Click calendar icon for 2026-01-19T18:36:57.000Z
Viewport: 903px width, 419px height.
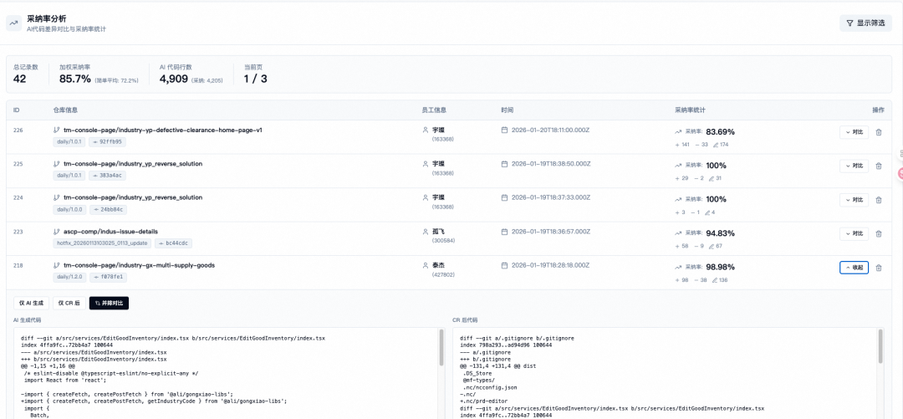[504, 231]
